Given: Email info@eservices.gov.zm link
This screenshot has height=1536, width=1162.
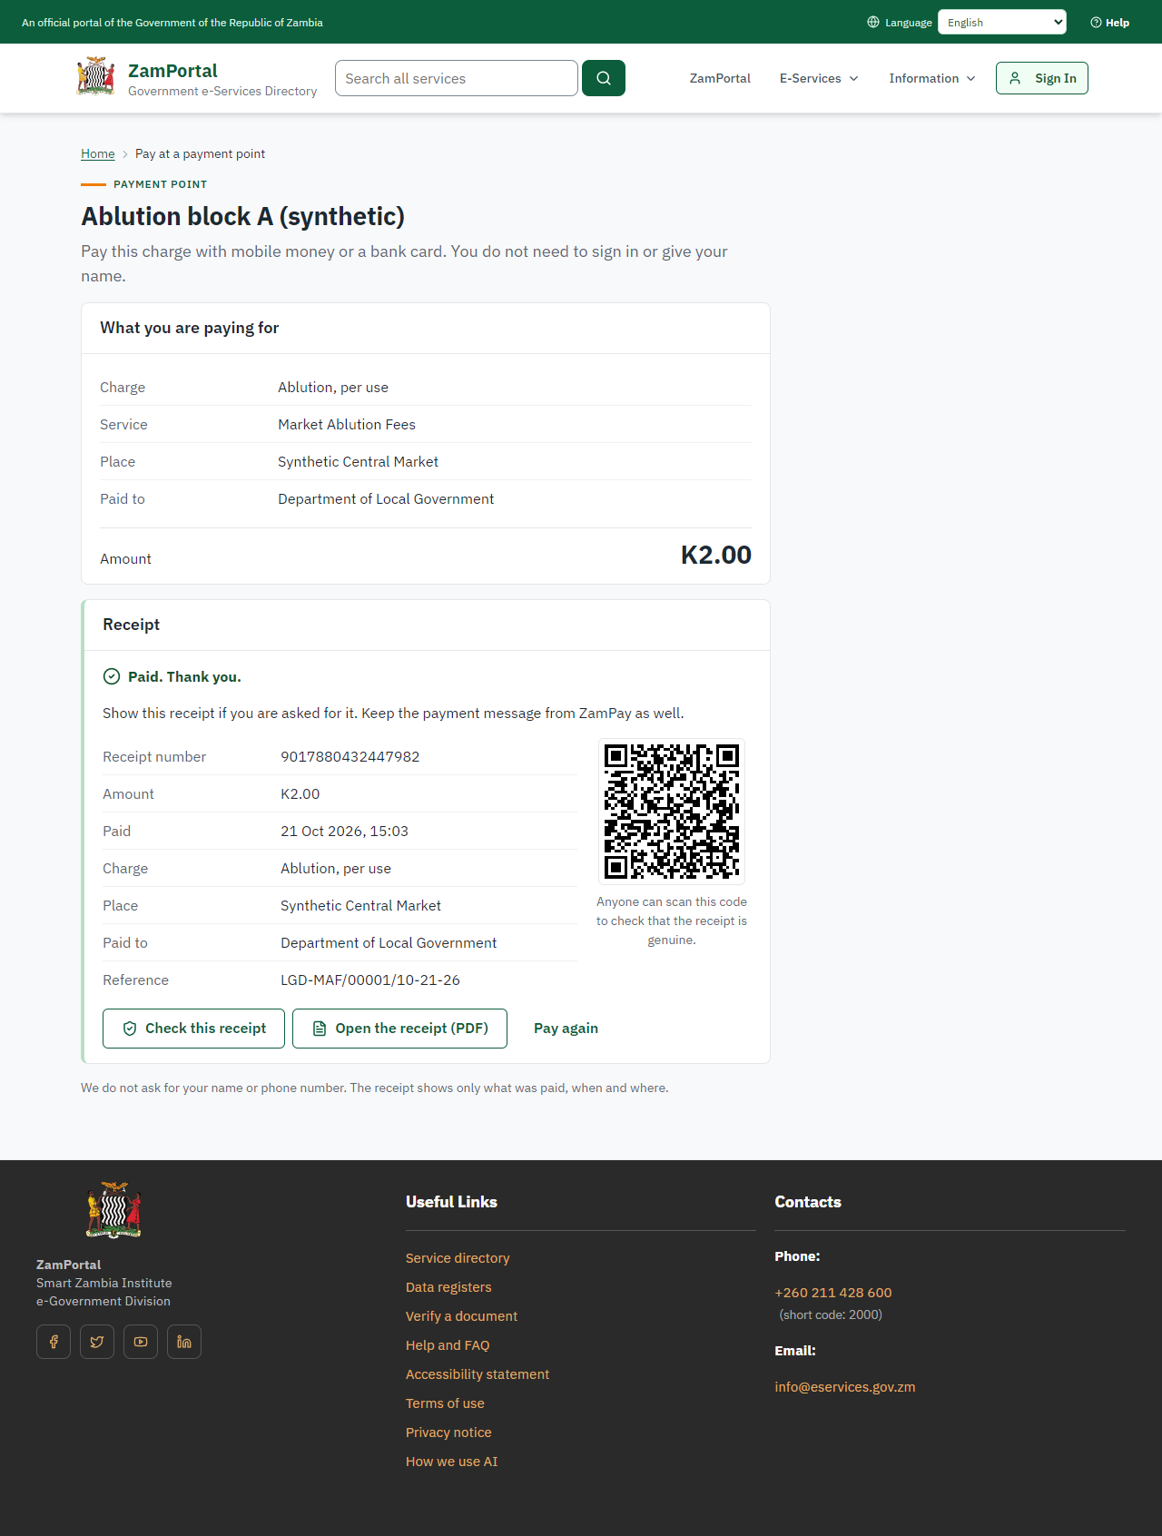Looking at the screenshot, I should click(x=845, y=1387).
